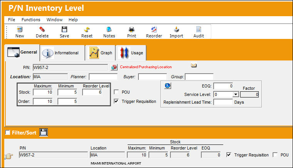
Task: Toggle Trigger Requisition in the bottom row
Action: (229, 155)
